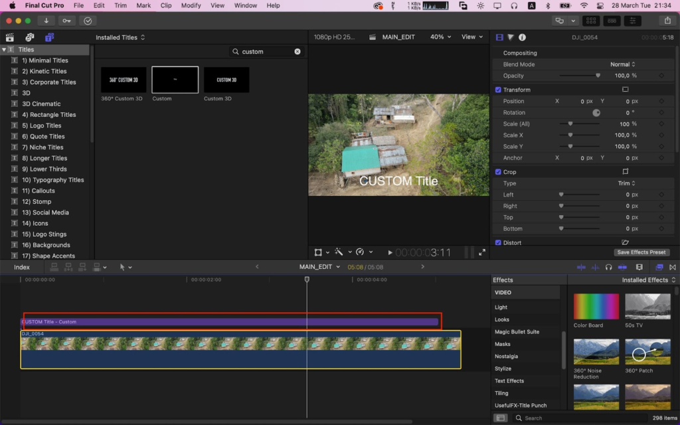Screen dimensions: 680x425
Task: Click the Import Media download arrow
Action: coord(46,21)
